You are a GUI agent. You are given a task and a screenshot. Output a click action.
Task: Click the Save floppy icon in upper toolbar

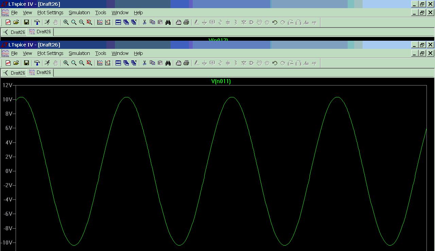pos(27,22)
